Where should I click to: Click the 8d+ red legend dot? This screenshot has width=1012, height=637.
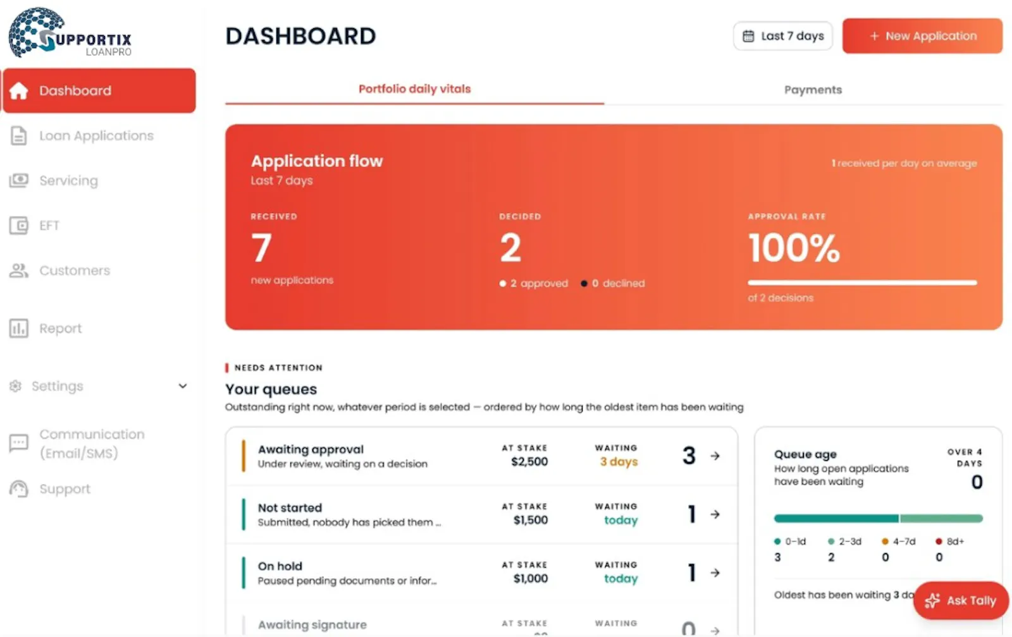pos(939,542)
